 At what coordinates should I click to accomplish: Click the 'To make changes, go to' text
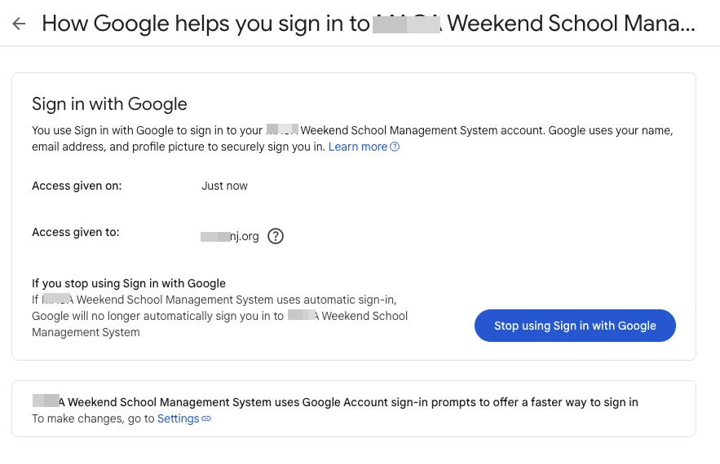(x=93, y=418)
